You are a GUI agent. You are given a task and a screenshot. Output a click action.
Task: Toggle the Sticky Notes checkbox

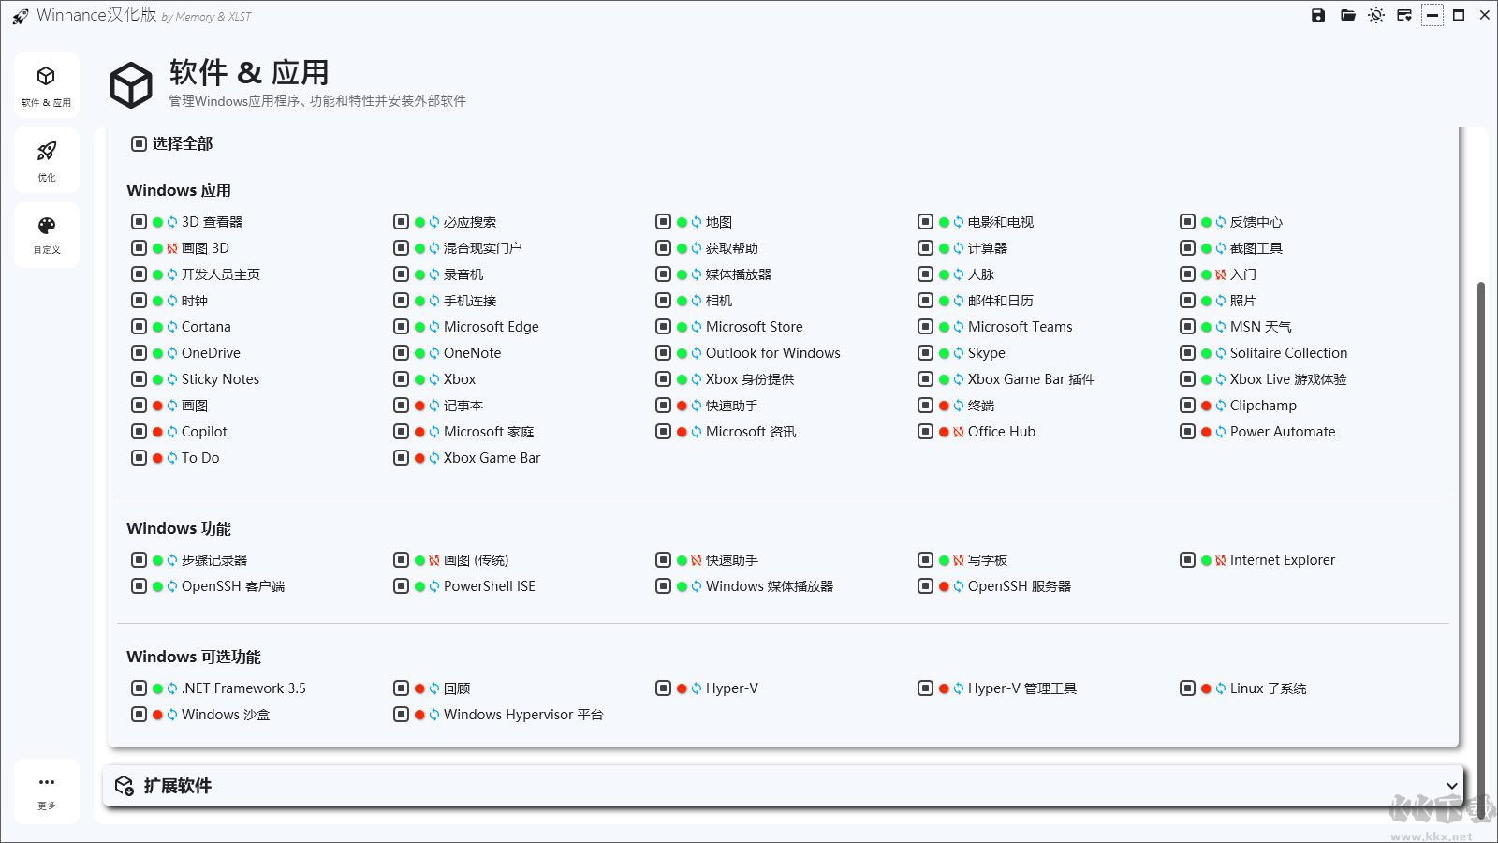tap(139, 379)
